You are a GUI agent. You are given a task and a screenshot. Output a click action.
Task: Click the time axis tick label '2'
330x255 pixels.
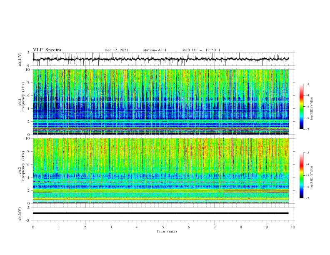[x=85, y=227]
